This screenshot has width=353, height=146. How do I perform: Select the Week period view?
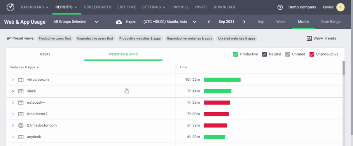[281, 22]
